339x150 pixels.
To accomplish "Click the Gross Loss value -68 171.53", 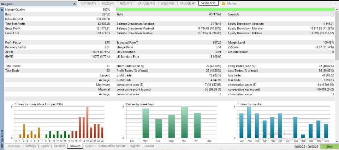I will [103, 33].
